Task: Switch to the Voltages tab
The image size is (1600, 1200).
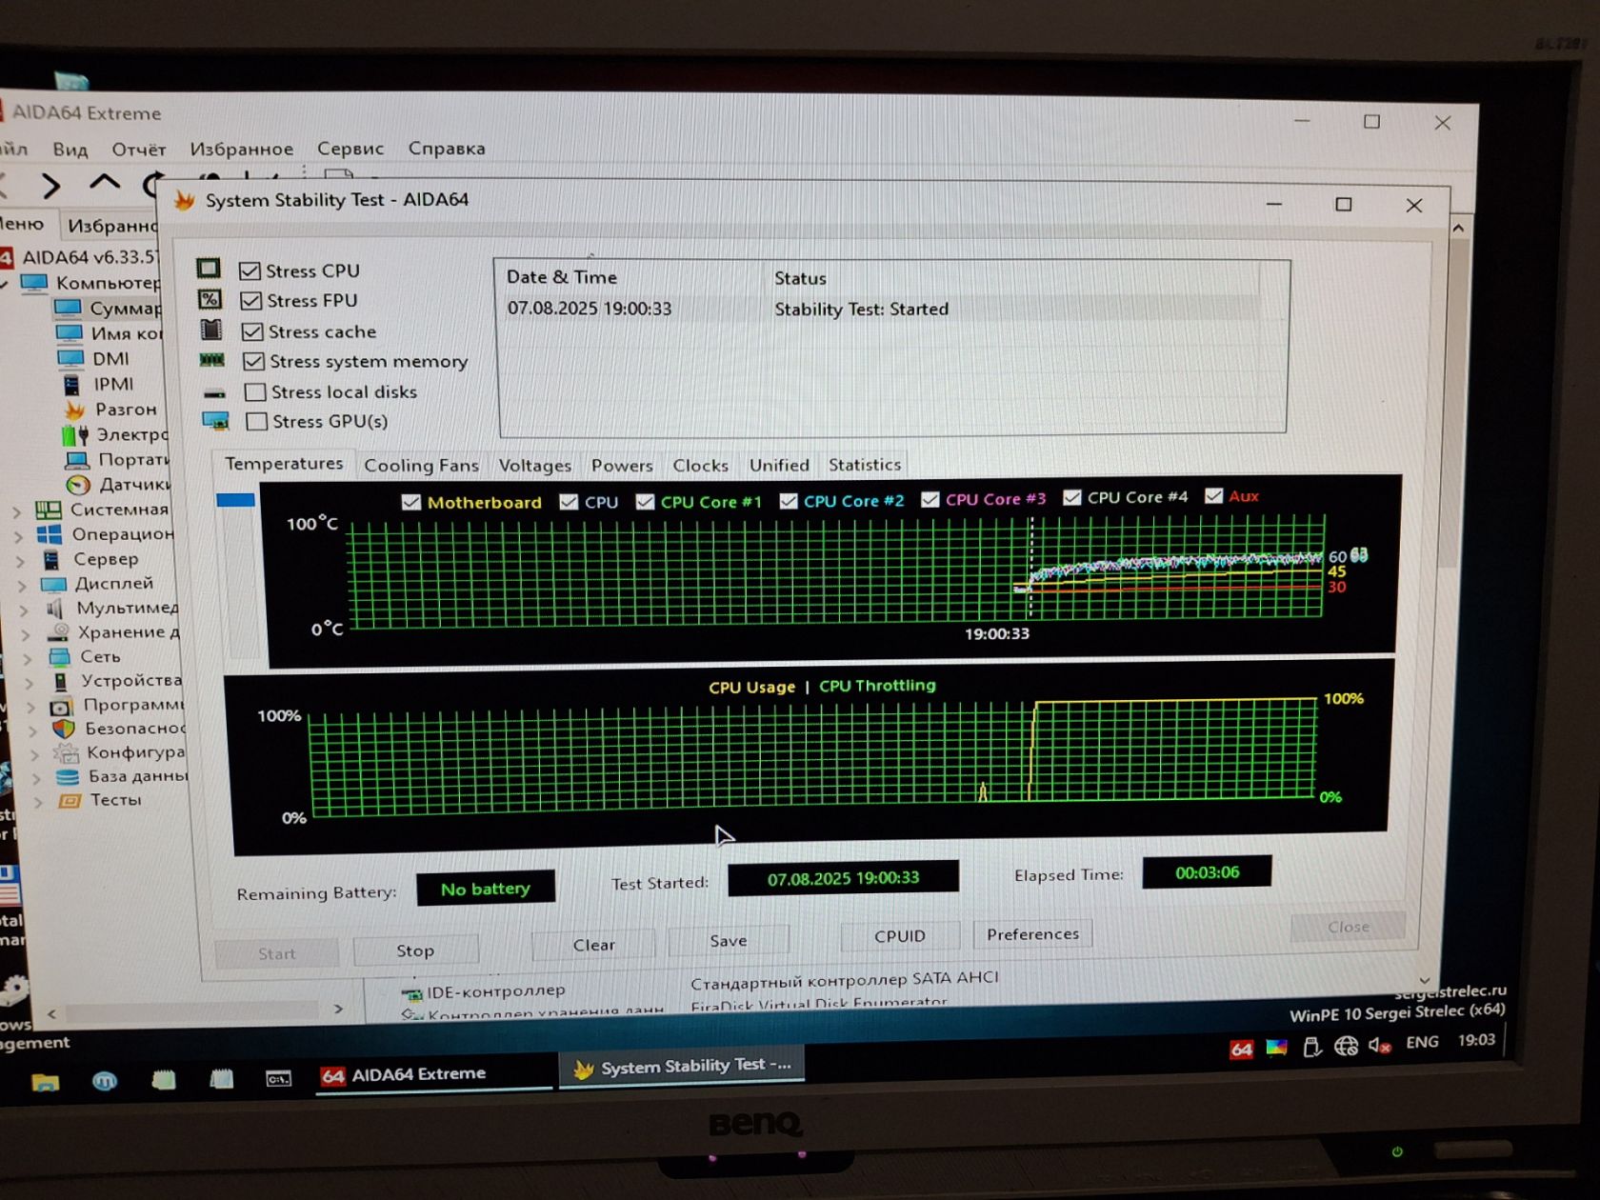Action: (x=534, y=465)
